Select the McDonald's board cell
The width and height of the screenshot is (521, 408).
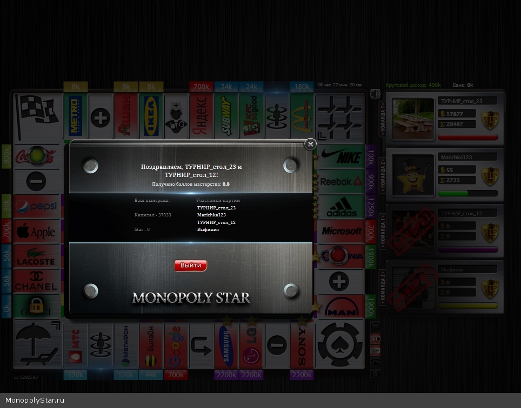[302, 115]
